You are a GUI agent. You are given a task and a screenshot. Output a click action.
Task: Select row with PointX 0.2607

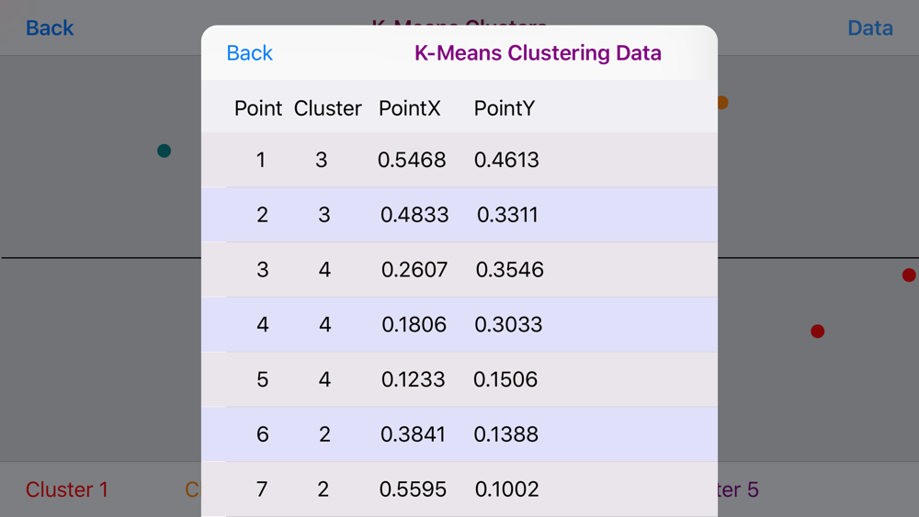[x=459, y=270]
